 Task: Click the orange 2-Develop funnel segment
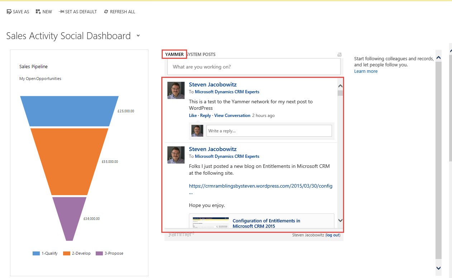click(x=69, y=161)
